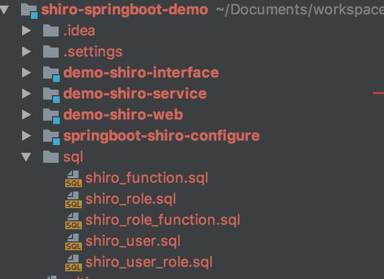The height and width of the screenshot is (279, 384).
Task: Select the shiro-springboot-demo project name
Action: 125,10
